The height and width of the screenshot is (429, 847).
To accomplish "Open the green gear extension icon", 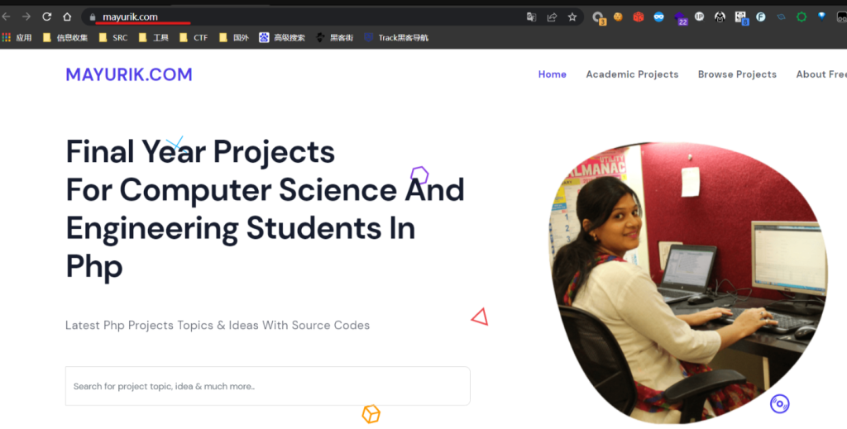I will [802, 17].
